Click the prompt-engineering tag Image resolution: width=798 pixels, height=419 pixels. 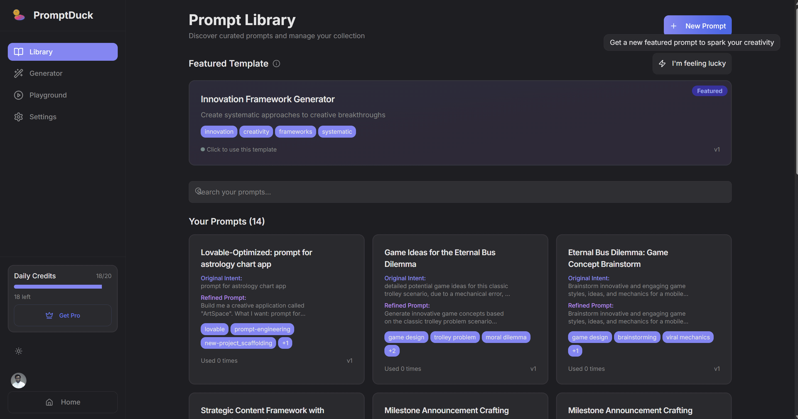click(x=262, y=329)
